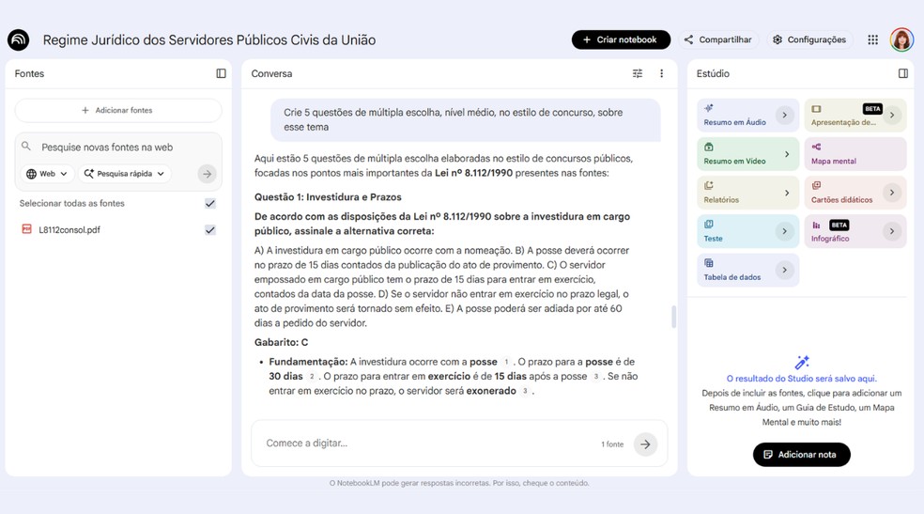
Task: Click the NotebookLM logo icon
Action: coord(18,40)
